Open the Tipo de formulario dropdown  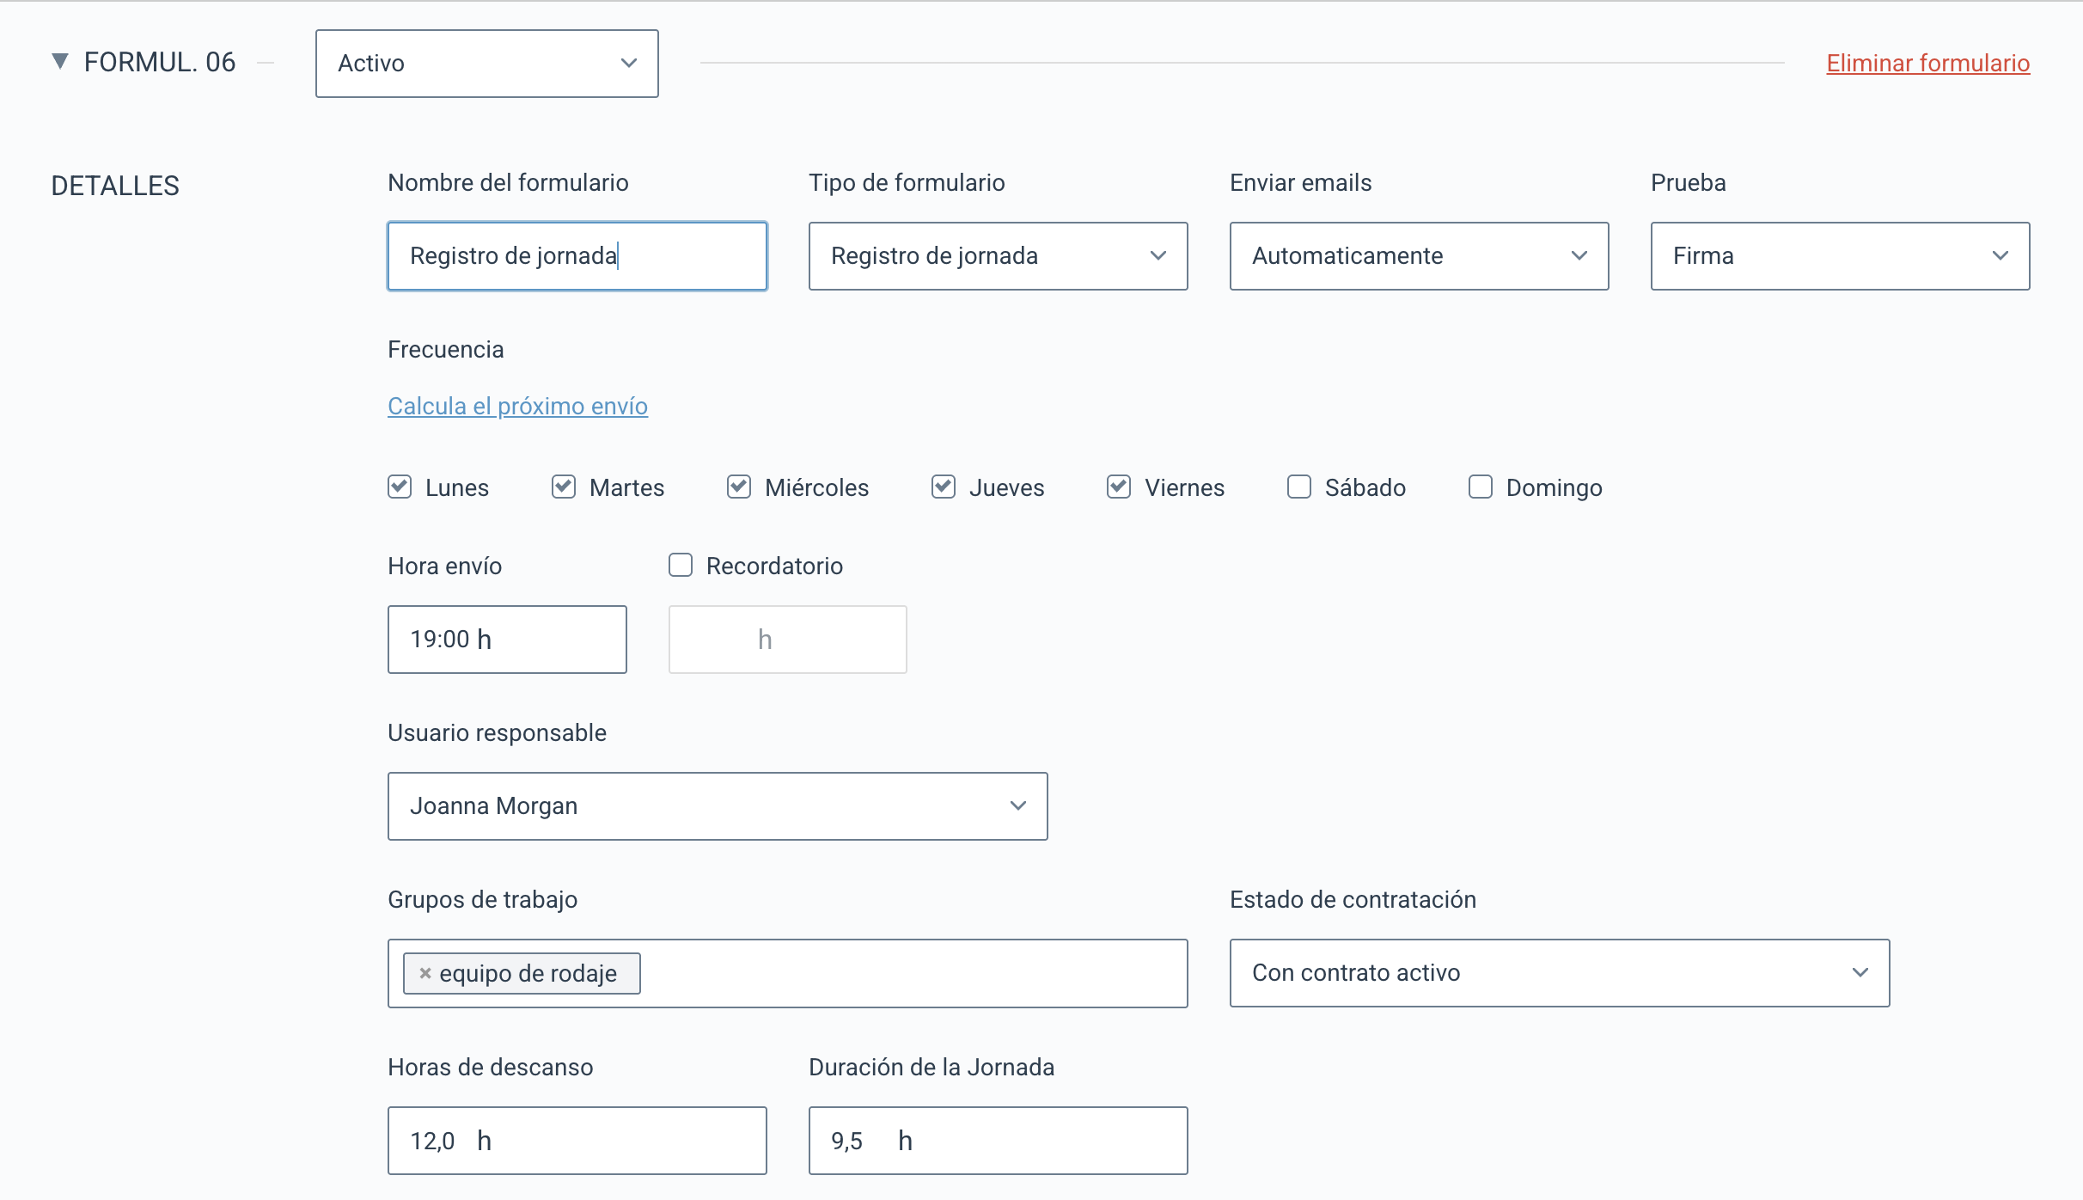(998, 256)
